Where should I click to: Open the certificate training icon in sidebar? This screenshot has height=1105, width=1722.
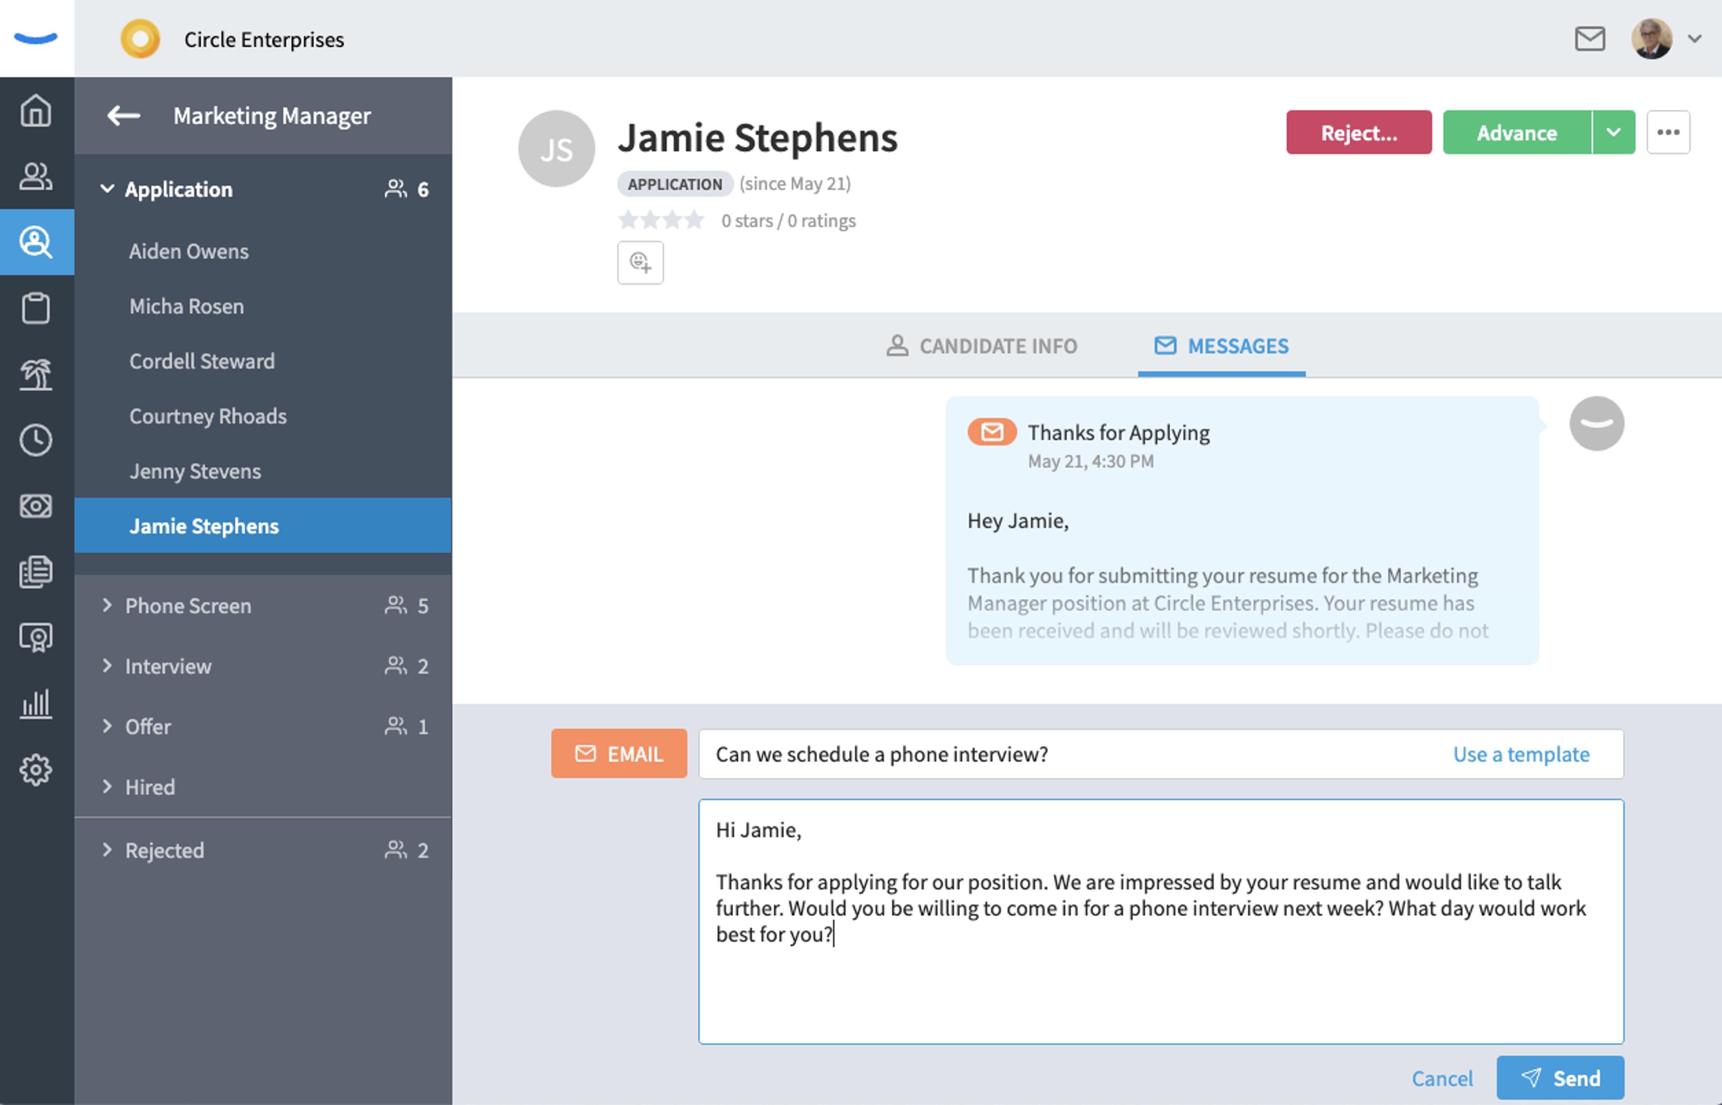[36, 637]
